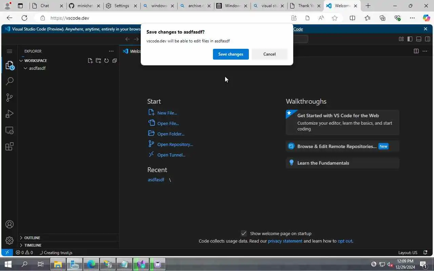Create a new folder in workspace

click(x=98, y=61)
